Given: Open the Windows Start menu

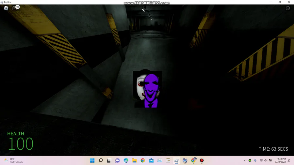Looking at the screenshot, I should (x=92, y=160).
